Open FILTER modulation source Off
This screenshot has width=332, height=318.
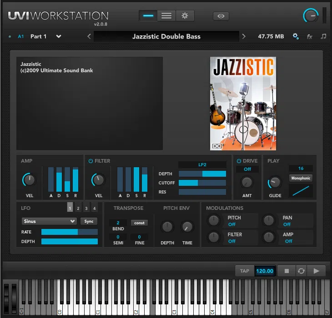(x=232, y=241)
